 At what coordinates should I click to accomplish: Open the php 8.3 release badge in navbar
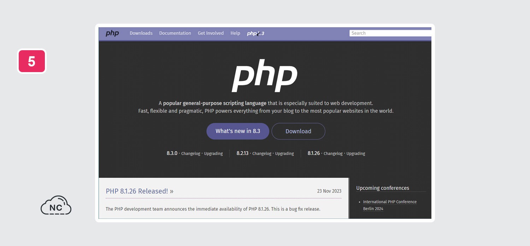click(x=255, y=34)
